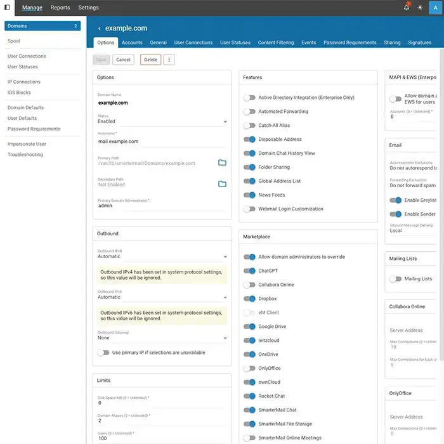The width and height of the screenshot is (444, 444).
Task: Open the user avatar menu
Action: click(x=435, y=8)
